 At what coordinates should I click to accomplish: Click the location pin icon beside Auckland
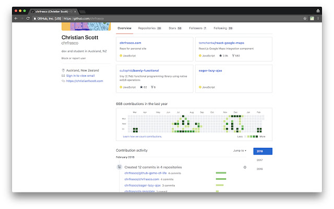click(x=63, y=70)
